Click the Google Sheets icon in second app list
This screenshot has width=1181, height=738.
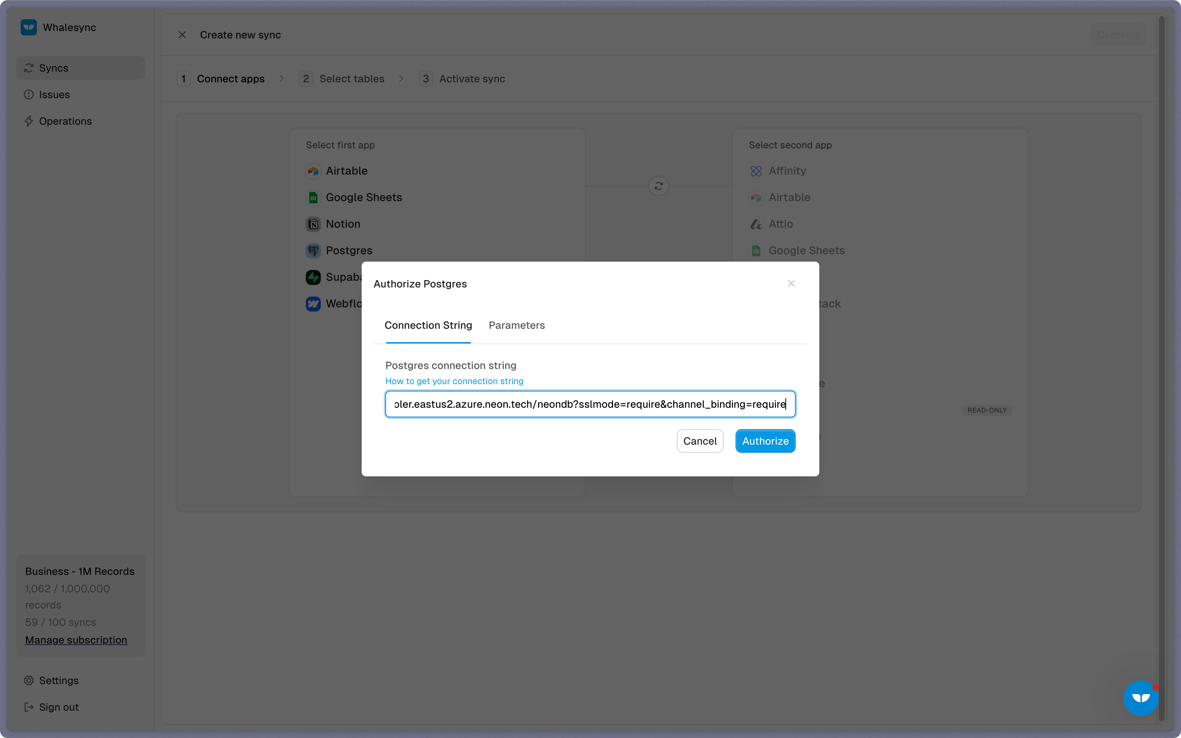tap(756, 251)
